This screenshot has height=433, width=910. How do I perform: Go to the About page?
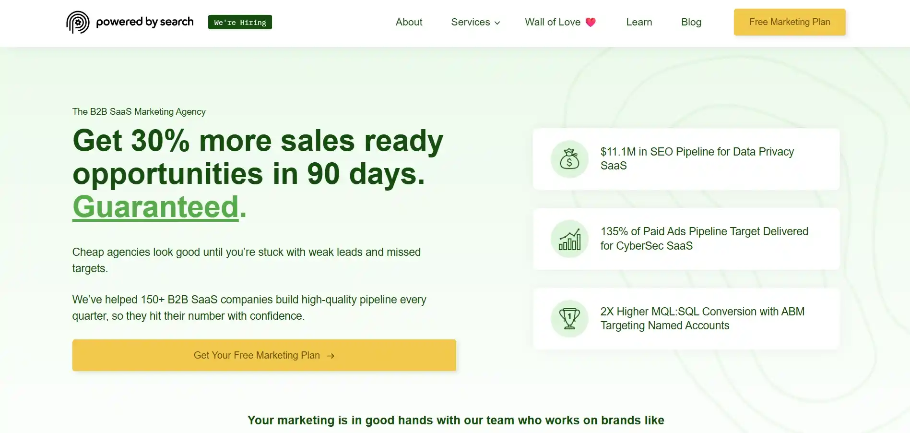click(409, 22)
